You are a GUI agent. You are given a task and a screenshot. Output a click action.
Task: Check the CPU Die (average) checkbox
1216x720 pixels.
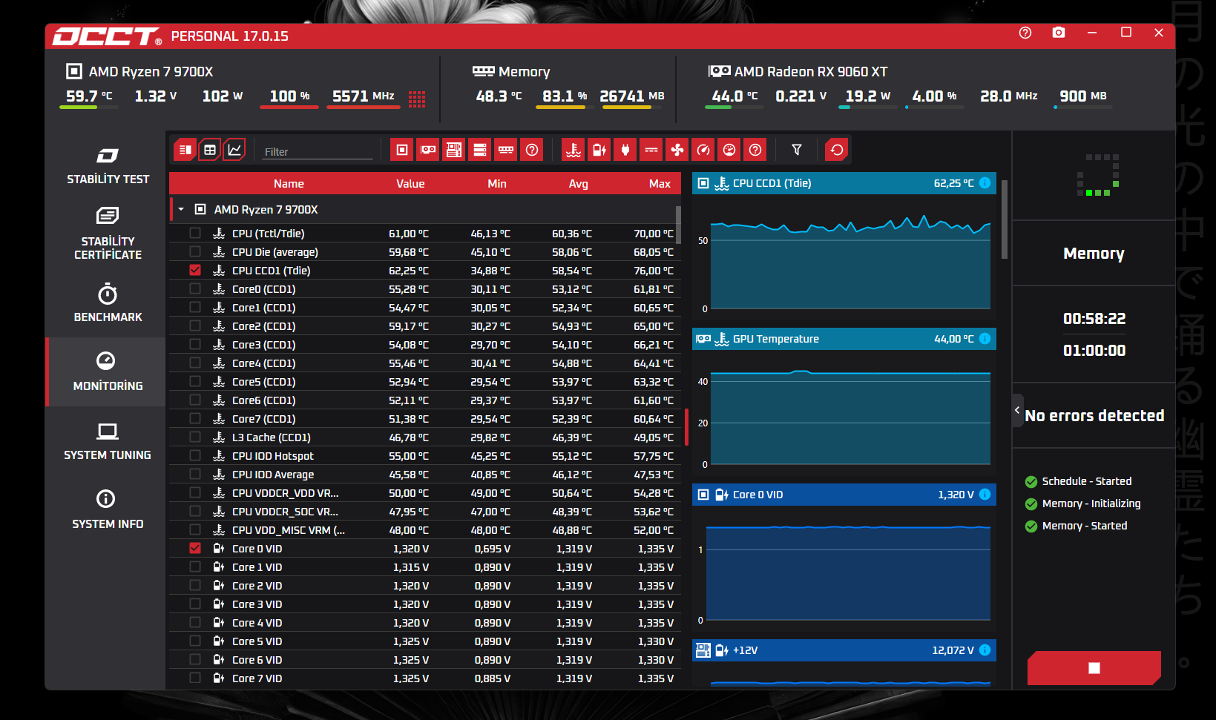tap(195, 252)
